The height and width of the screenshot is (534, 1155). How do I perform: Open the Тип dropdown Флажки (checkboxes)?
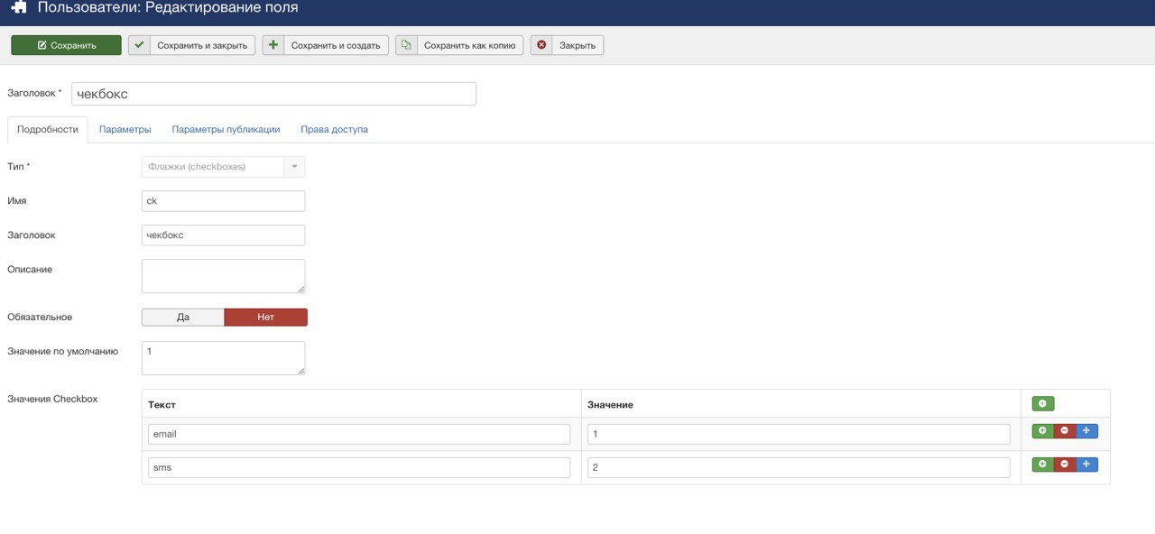click(x=223, y=167)
